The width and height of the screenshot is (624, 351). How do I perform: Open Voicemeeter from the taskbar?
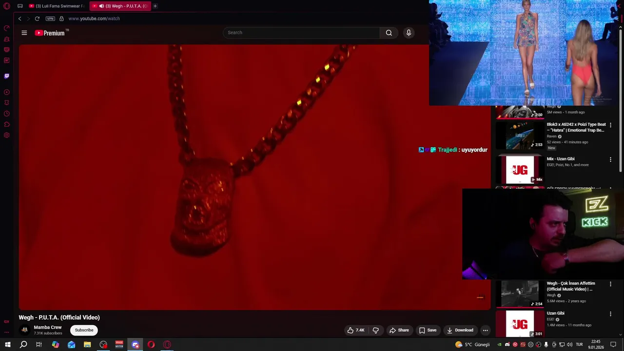(x=119, y=345)
